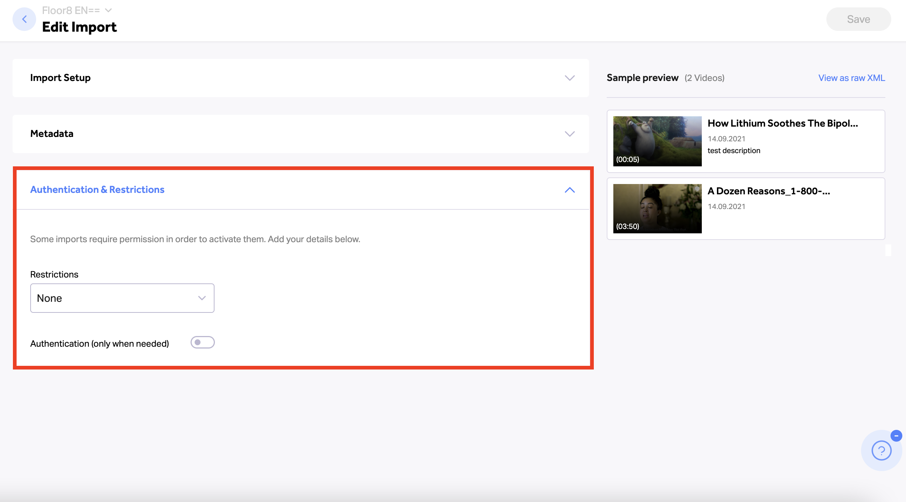Open the Floor8 EN== workspace dropdown
This screenshot has height=502, width=906.
point(77,10)
